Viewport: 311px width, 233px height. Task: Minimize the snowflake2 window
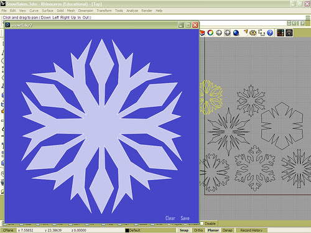point(181,25)
